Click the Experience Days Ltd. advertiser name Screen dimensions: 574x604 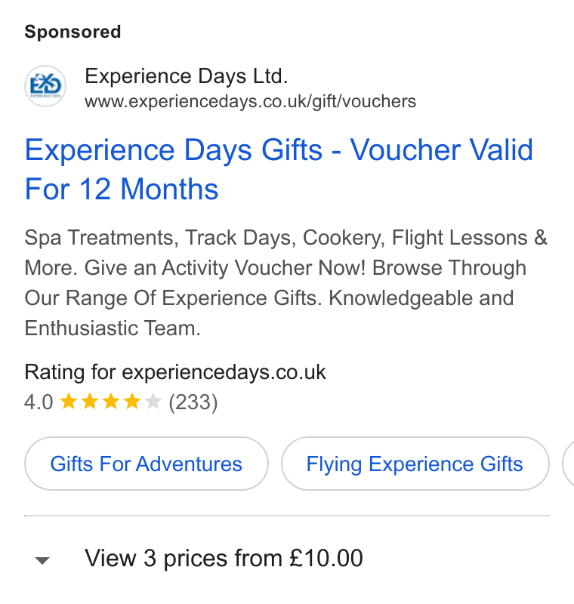187,76
